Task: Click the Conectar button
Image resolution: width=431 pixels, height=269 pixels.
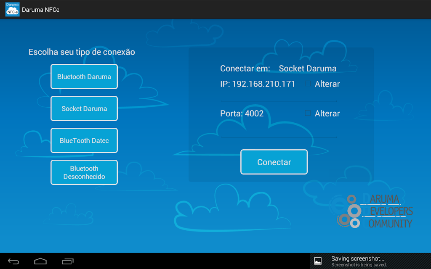Action: (274, 162)
